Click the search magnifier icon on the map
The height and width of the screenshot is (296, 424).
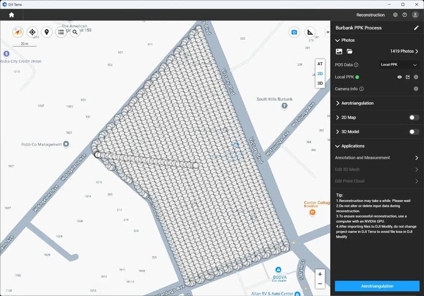(x=74, y=32)
